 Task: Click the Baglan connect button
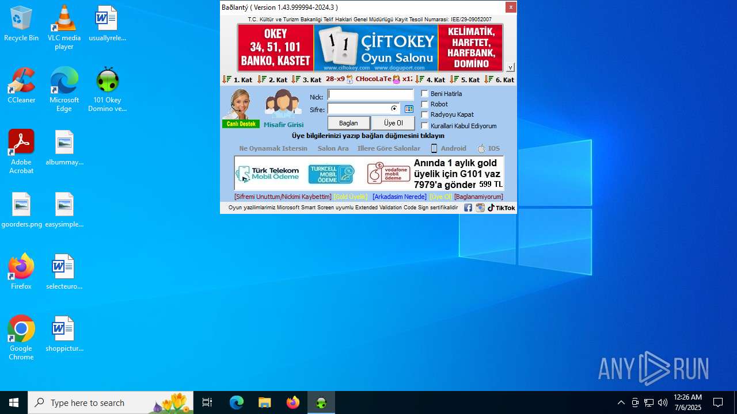point(349,123)
